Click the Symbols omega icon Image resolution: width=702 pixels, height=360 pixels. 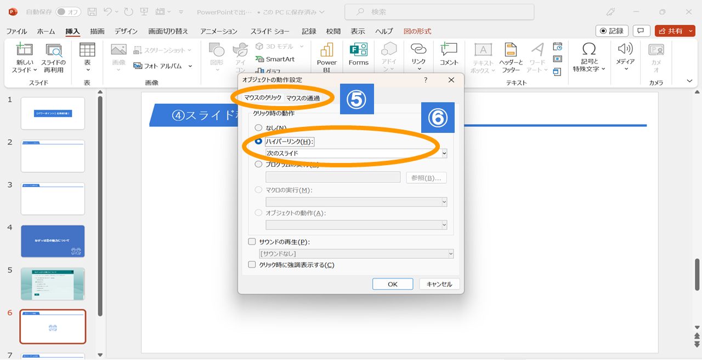click(x=589, y=49)
